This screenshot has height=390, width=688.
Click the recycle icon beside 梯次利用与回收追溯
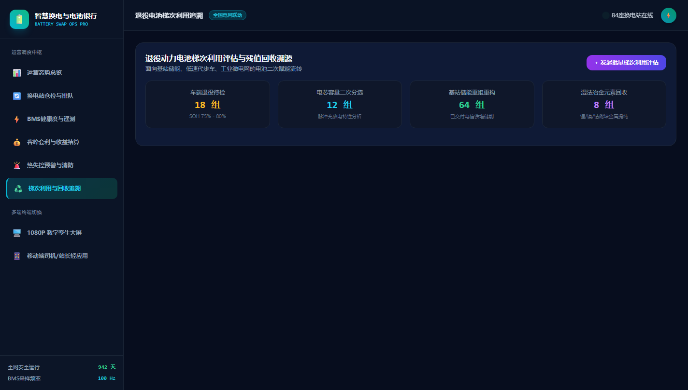coord(18,188)
